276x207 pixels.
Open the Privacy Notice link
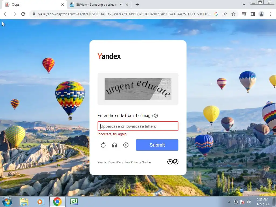pos(141,162)
